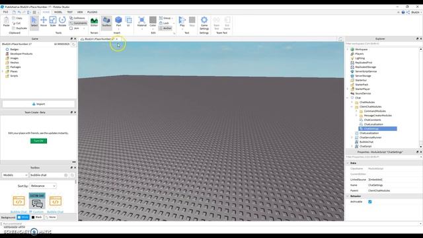Insert a Part

(118, 22)
